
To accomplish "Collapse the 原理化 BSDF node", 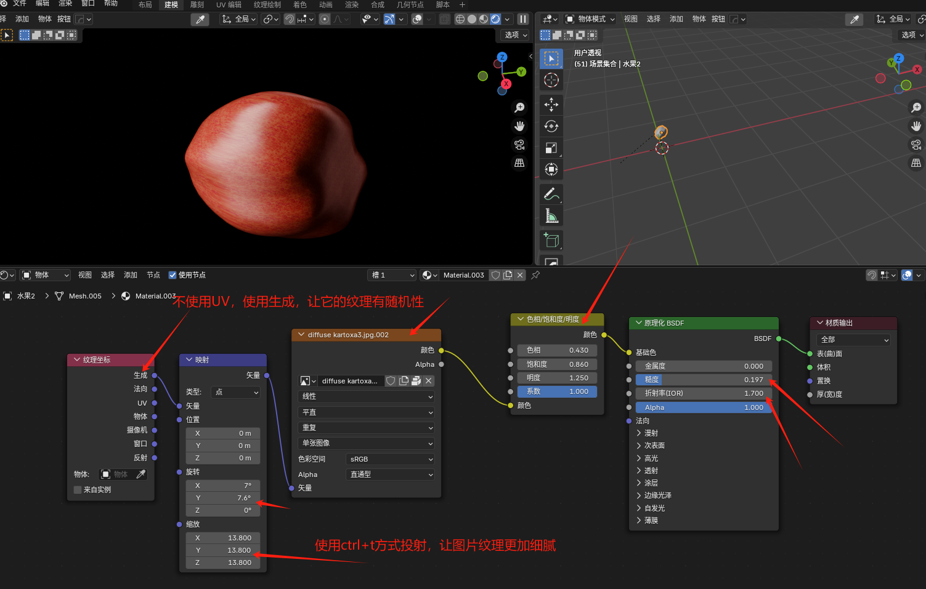I will (638, 323).
